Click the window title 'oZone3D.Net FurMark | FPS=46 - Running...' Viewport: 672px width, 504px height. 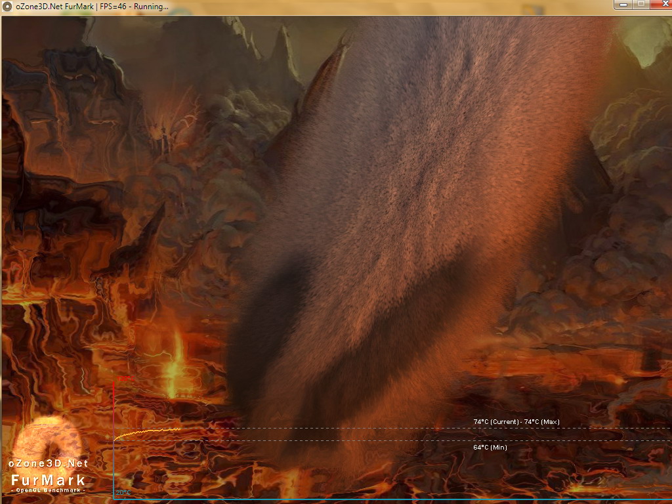point(92,7)
